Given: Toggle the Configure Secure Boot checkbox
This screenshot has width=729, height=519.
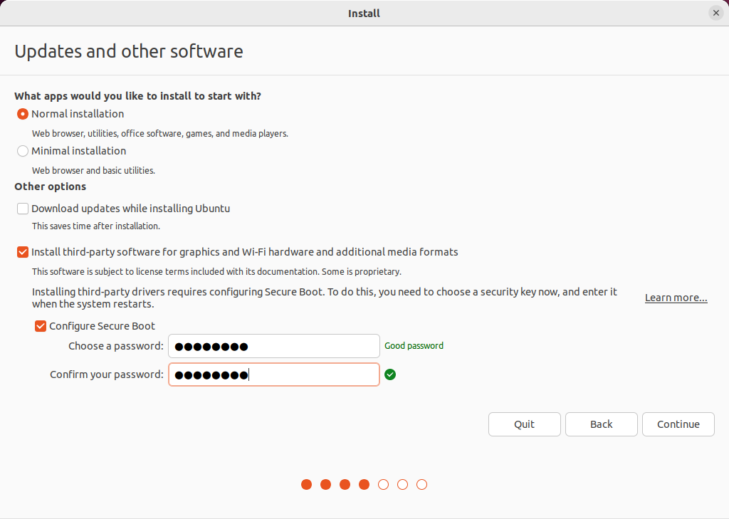Looking at the screenshot, I should coord(41,326).
